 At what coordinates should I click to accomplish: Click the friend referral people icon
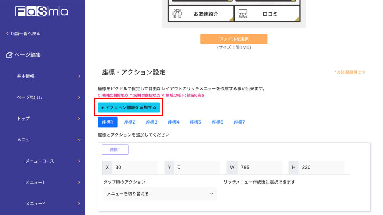pyautogui.click(x=177, y=14)
